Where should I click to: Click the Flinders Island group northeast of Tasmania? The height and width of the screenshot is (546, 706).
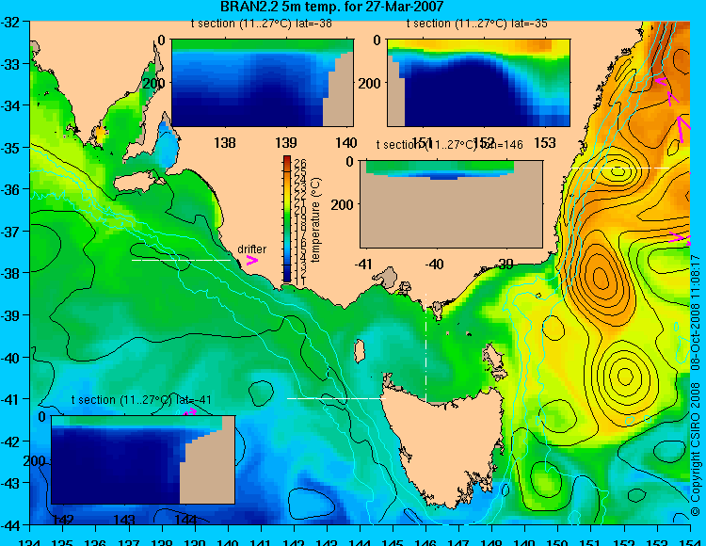(494, 361)
